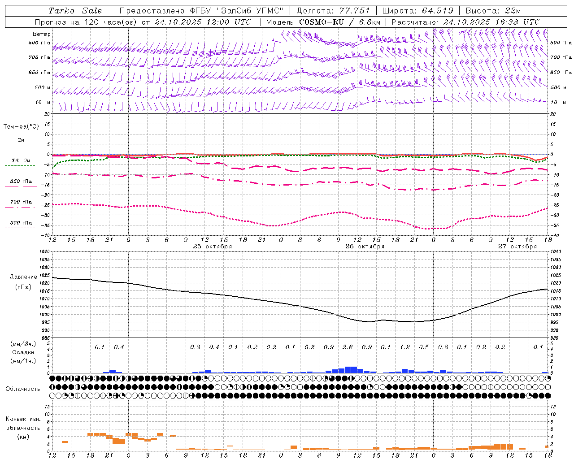Viewport: 574px width, 459px height.
Task: Click the '0.3' precipitation value
Action: coord(195,347)
